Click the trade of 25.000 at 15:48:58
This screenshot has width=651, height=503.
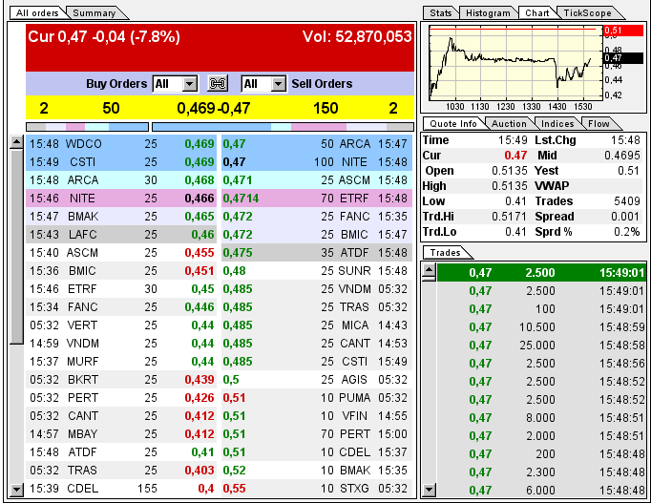click(x=541, y=346)
